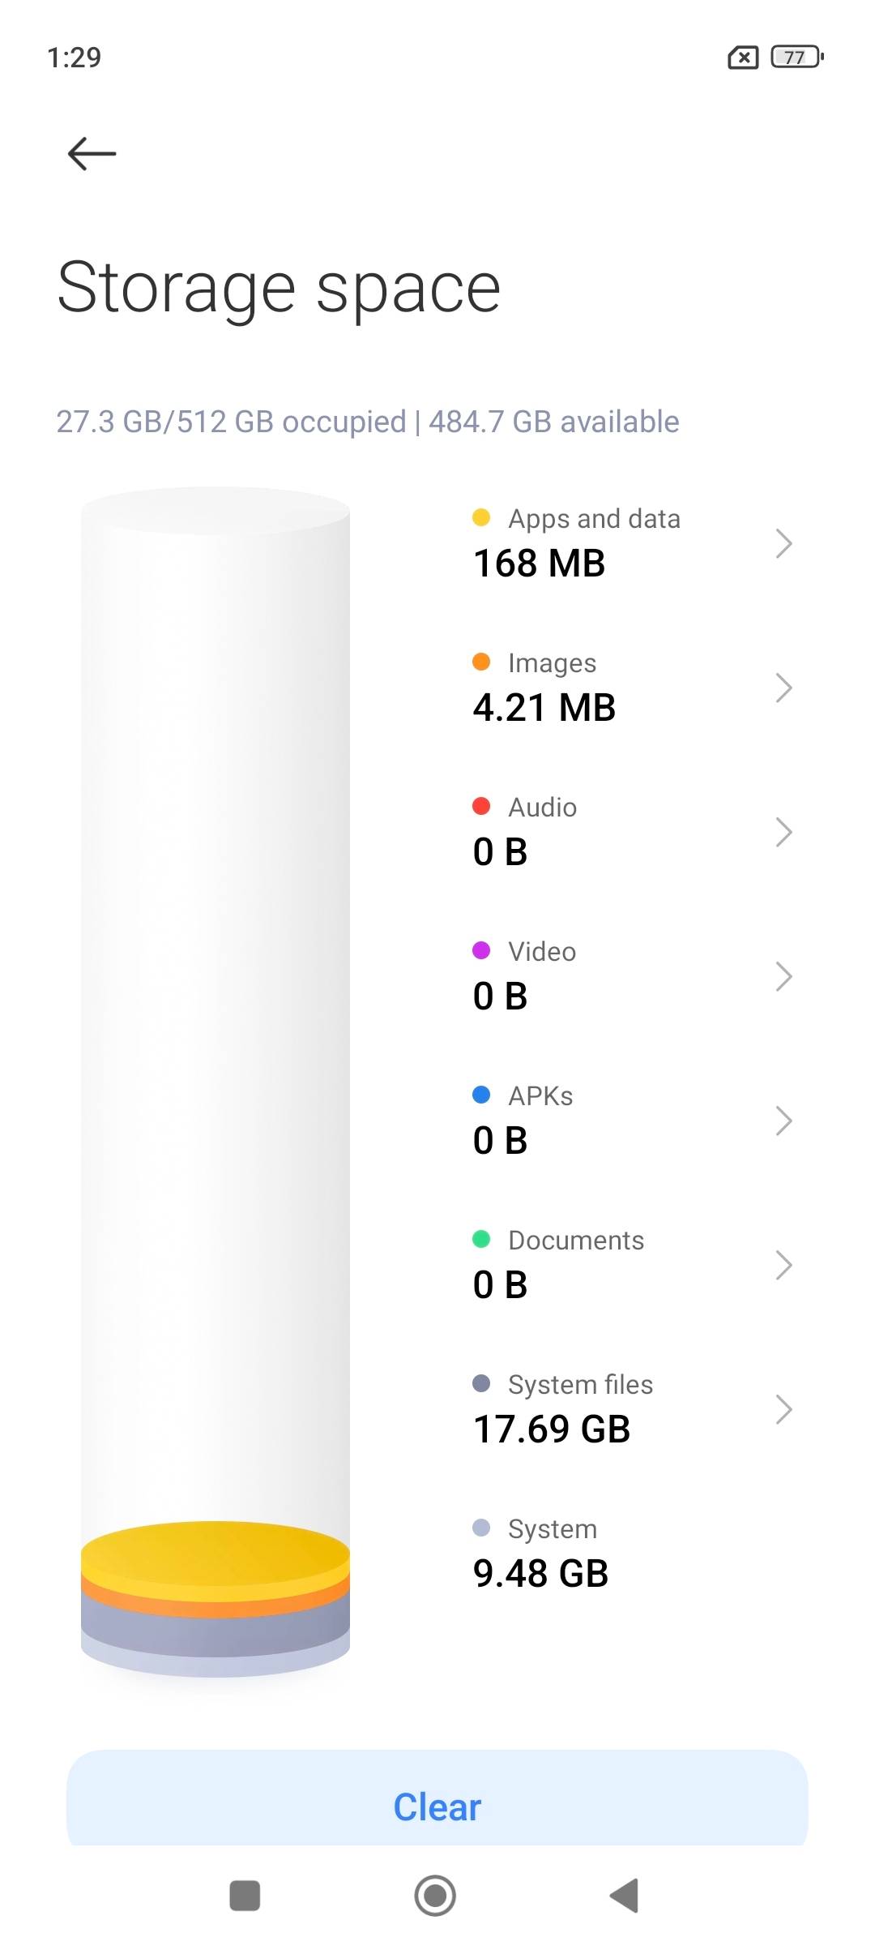
Task: Expand Apps and data chevron
Action: (x=783, y=543)
